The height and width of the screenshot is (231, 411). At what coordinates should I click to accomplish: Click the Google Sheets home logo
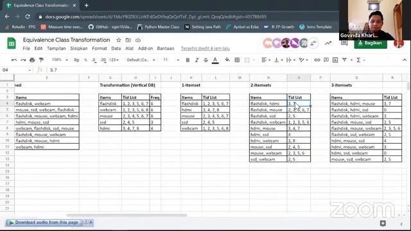coord(12,43)
